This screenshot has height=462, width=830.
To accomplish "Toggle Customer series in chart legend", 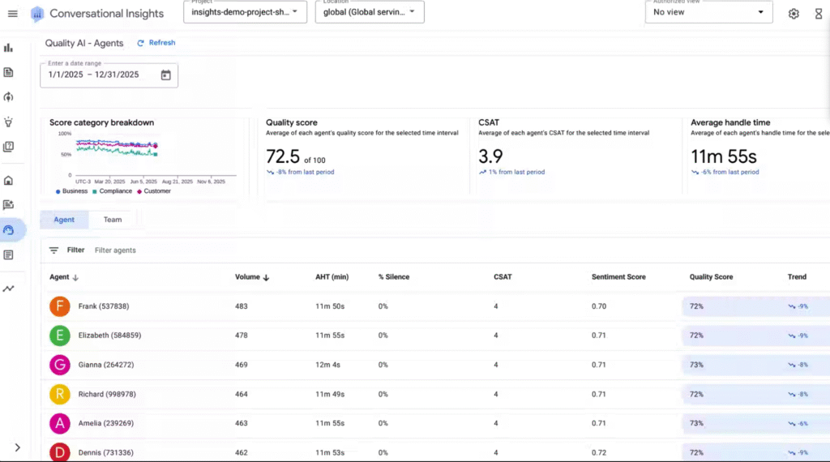I will pyautogui.click(x=154, y=191).
